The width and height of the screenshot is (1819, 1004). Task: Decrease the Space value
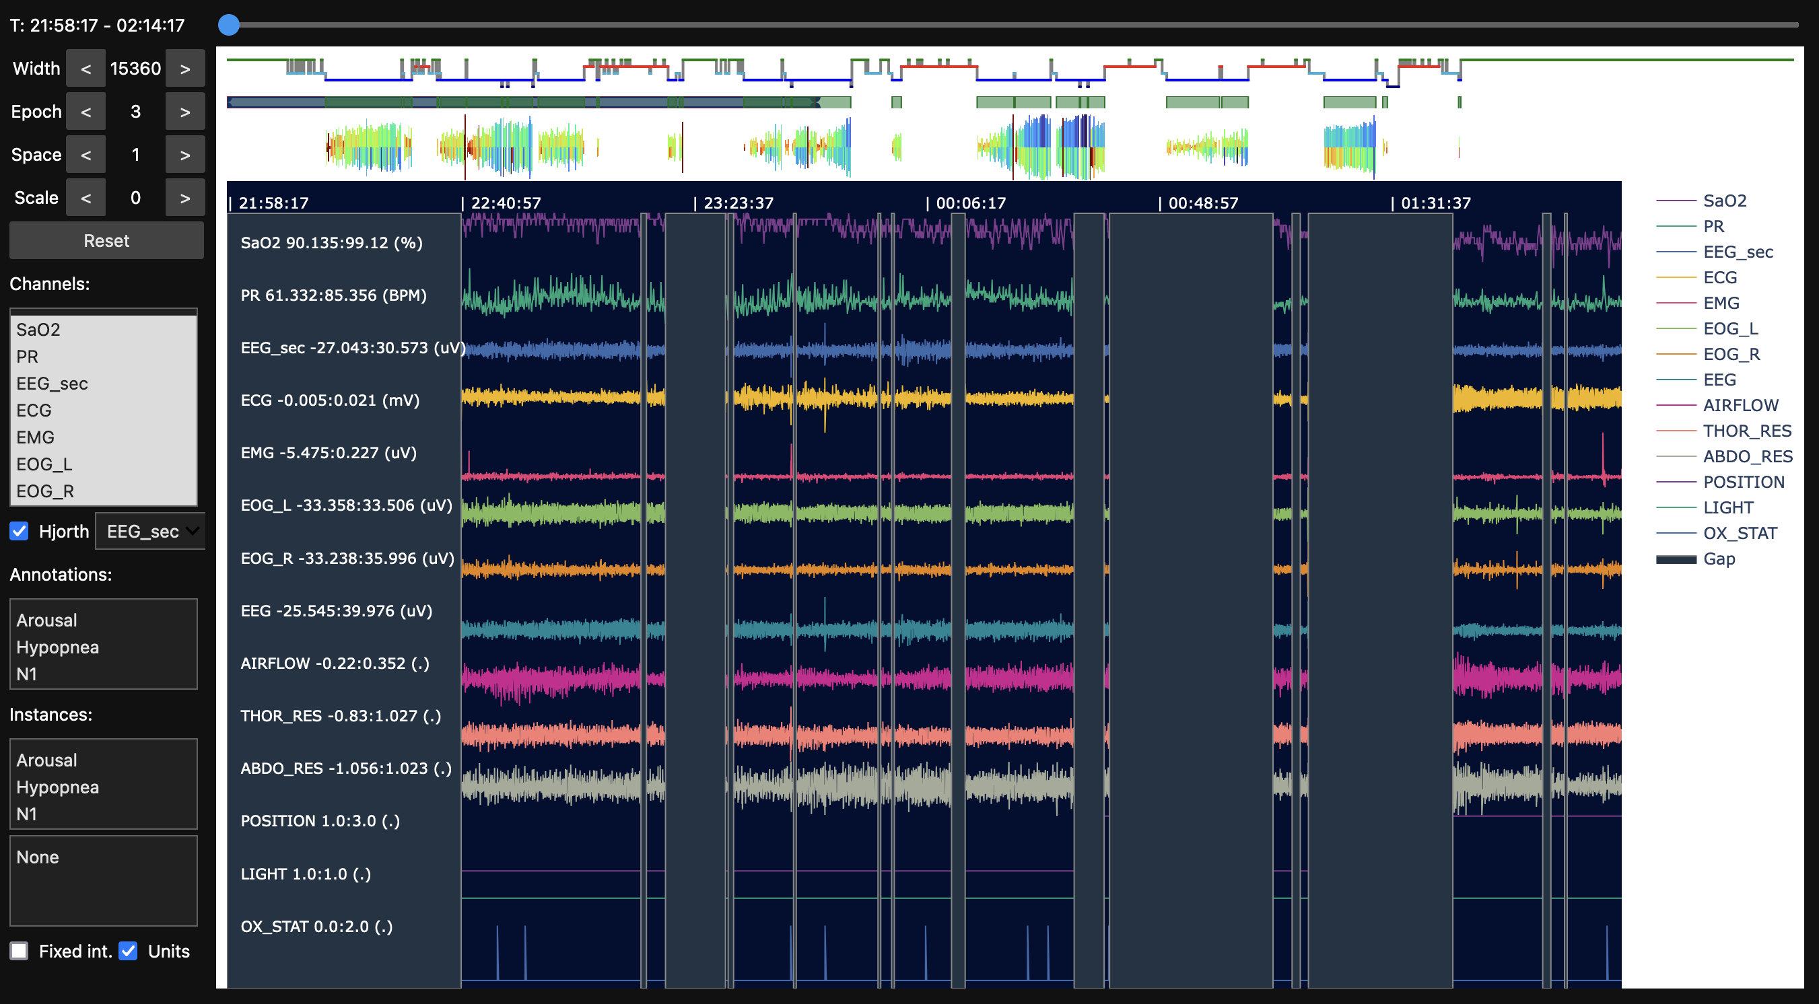point(85,155)
